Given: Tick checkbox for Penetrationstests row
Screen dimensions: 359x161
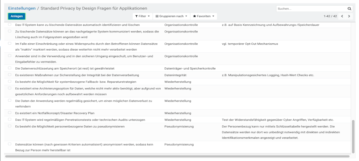Looking at the screenshot, I should tap(9, 119).
